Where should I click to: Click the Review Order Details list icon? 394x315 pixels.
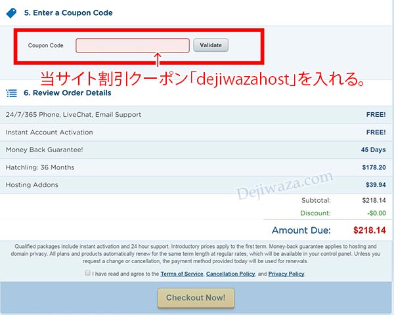(x=11, y=93)
